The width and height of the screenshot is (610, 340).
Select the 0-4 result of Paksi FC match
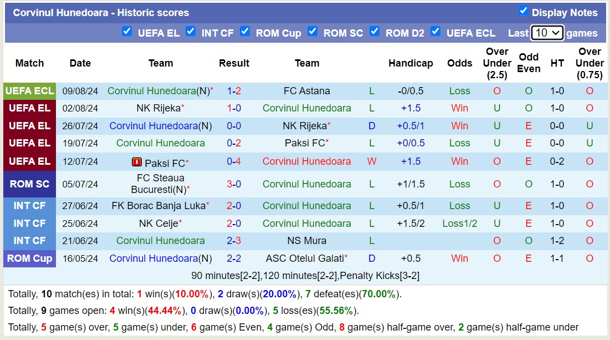pos(234,161)
